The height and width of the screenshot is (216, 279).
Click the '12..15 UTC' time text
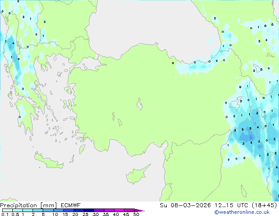[231, 205]
